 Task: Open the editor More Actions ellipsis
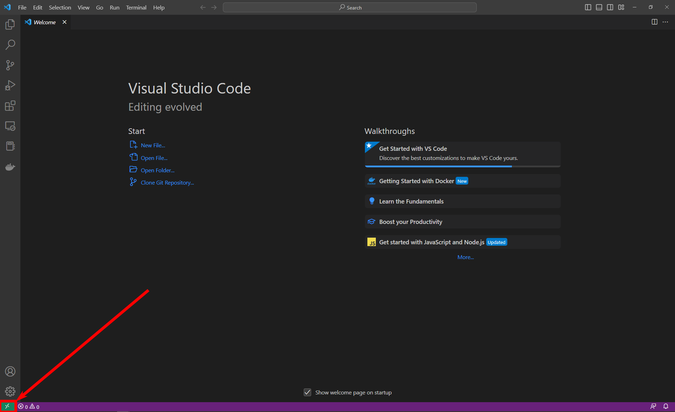point(665,22)
